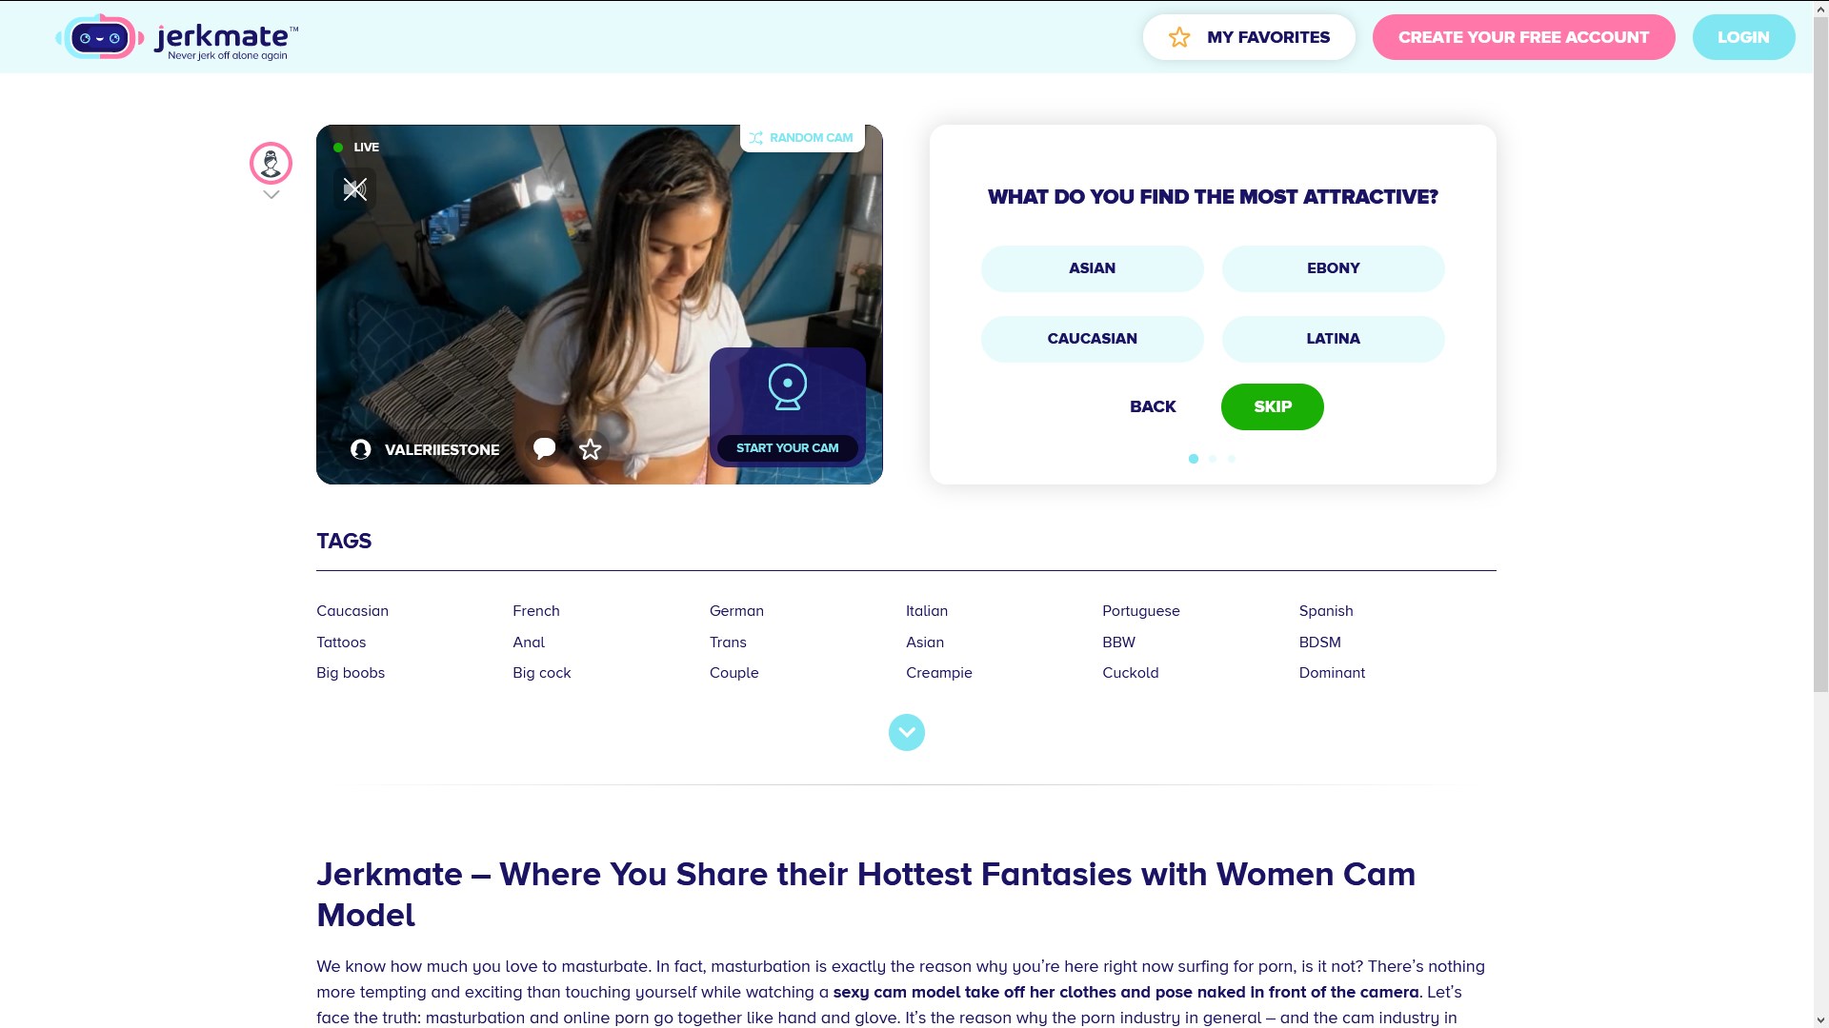The height and width of the screenshot is (1028, 1829).
Task: Expand the chevron below the avatar icon
Action: point(271,195)
